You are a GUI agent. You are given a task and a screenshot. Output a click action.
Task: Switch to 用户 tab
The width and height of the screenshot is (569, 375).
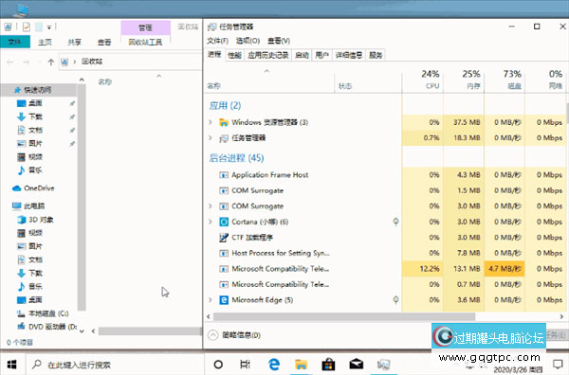click(x=321, y=55)
